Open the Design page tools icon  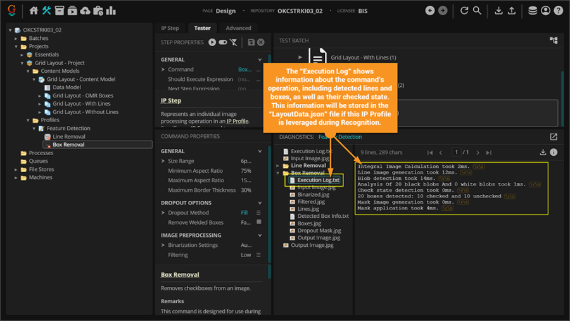tap(46, 11)
